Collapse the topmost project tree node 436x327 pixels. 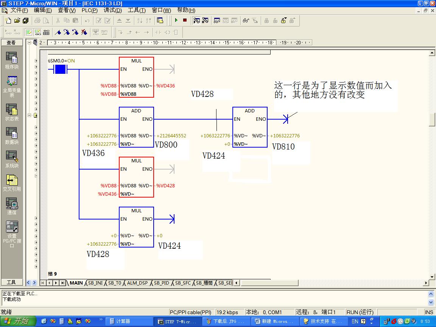click(x=30, y=43)
